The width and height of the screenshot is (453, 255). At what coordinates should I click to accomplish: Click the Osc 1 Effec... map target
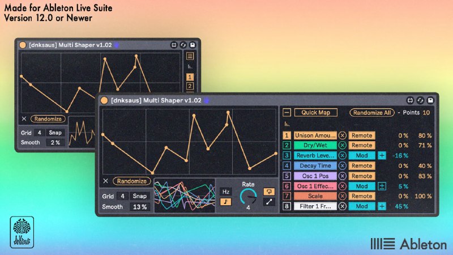coord(315,186)
